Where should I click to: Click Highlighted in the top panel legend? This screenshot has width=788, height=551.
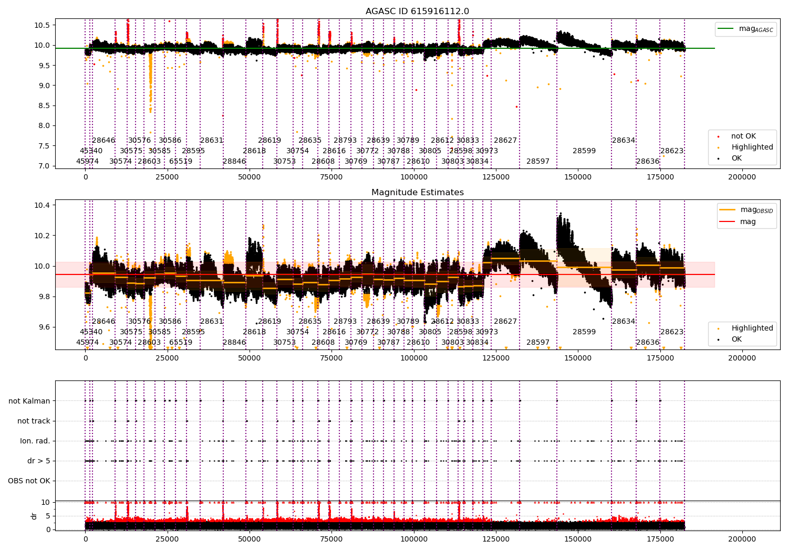(x=752, y=147)
